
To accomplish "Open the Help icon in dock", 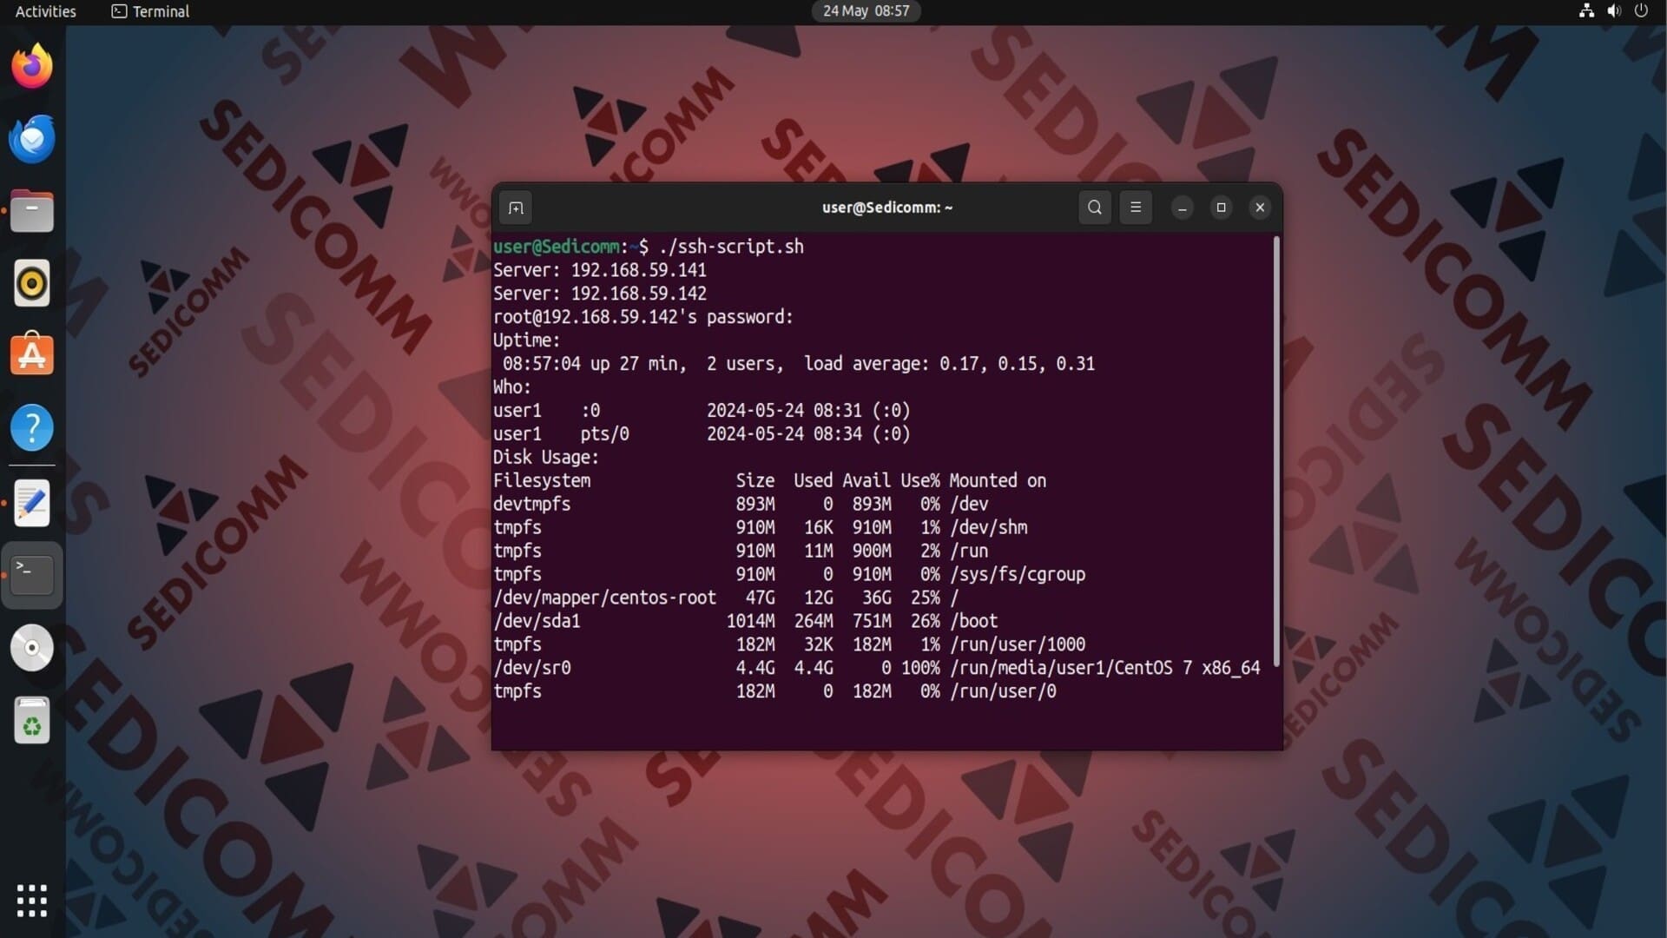I will point(32,427).
